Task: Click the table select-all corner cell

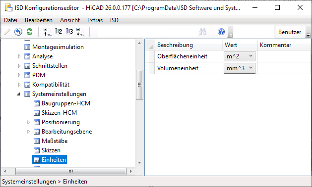Action: (150, 45)
